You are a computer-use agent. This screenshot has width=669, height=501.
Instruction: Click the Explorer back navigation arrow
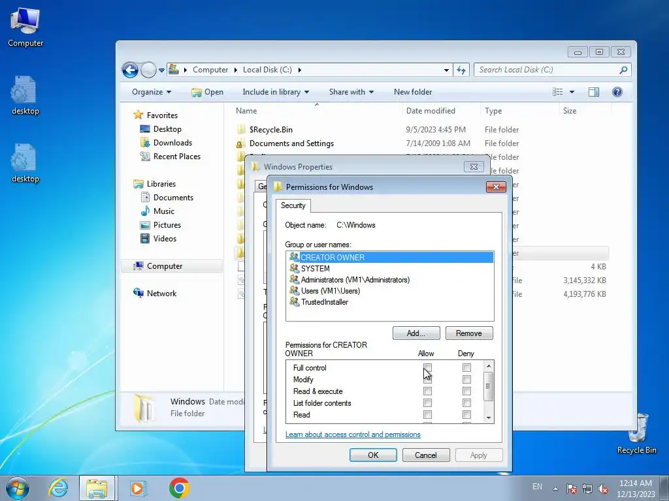(130, 70)
